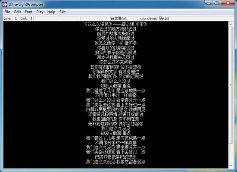
Task: Close the Ultra-LightPrompter window
Action: 228,3
